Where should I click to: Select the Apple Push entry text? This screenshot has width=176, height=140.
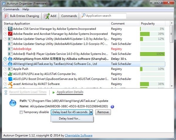[x=21, y=69]
